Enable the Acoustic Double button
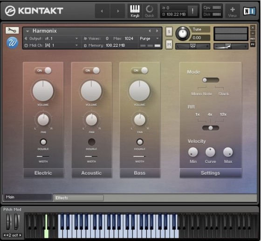Image resolution: width=261 pixels, height=241 pixels. [x=91, y=142]
